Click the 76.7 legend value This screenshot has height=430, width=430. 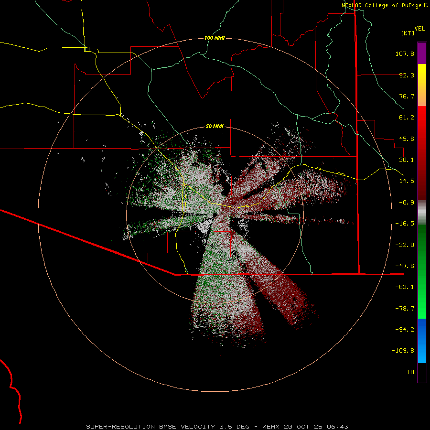click(x=407, y=96)
